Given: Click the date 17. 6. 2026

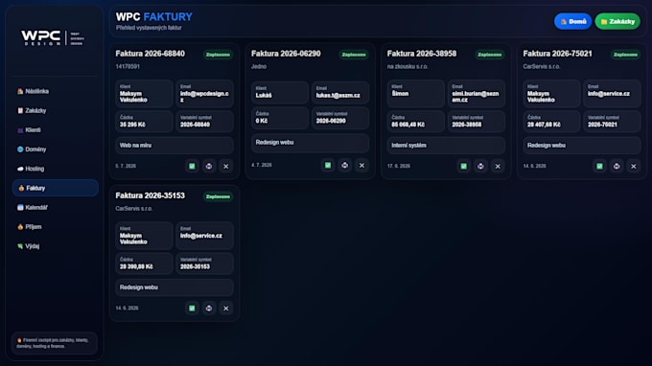Looking at the screenshot, I should coord(398,166).
